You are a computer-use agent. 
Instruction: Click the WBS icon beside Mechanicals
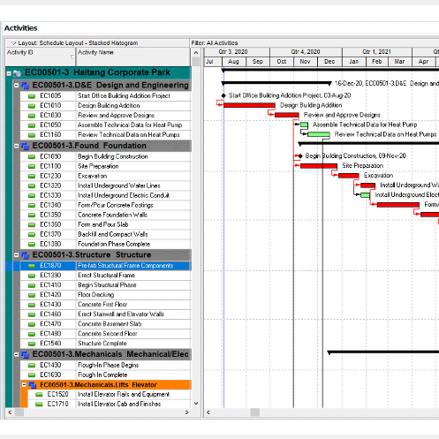(25, 355)
